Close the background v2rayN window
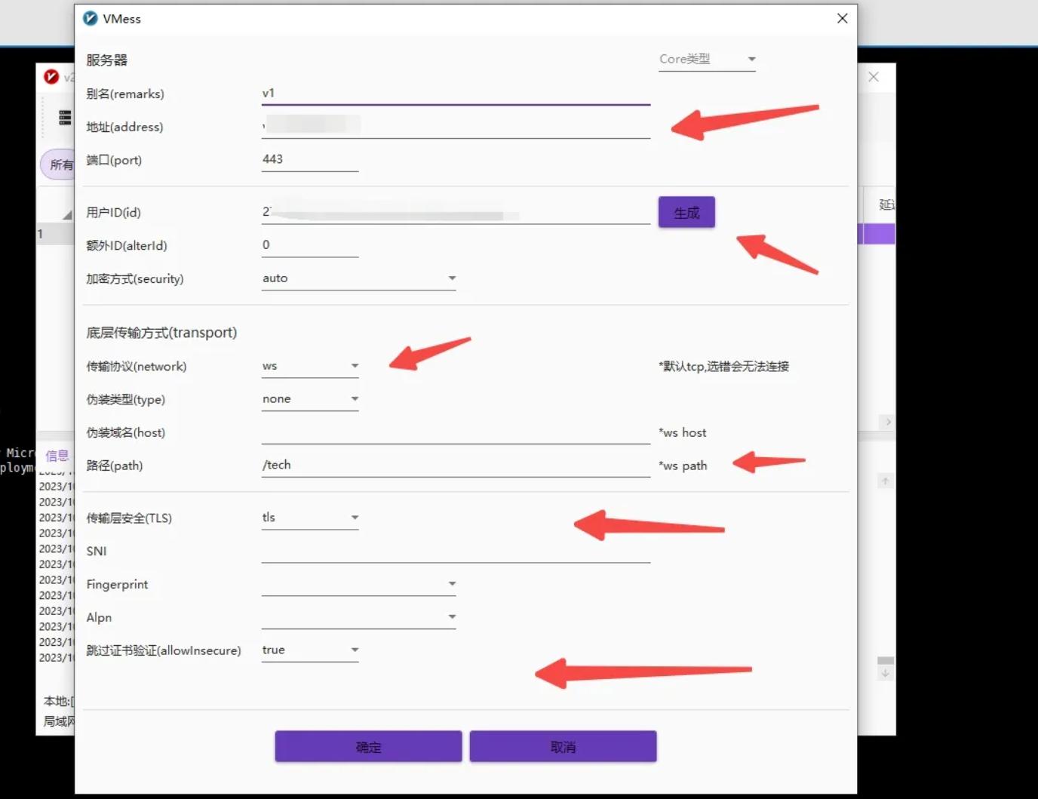 click(x=874, y=77)
